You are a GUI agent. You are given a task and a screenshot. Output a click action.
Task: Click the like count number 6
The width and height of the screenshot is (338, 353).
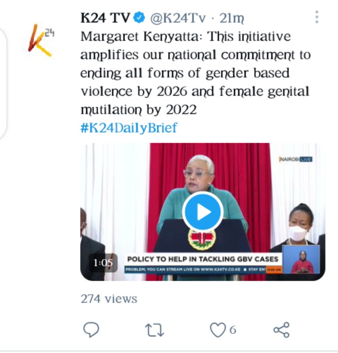point(233,330)
